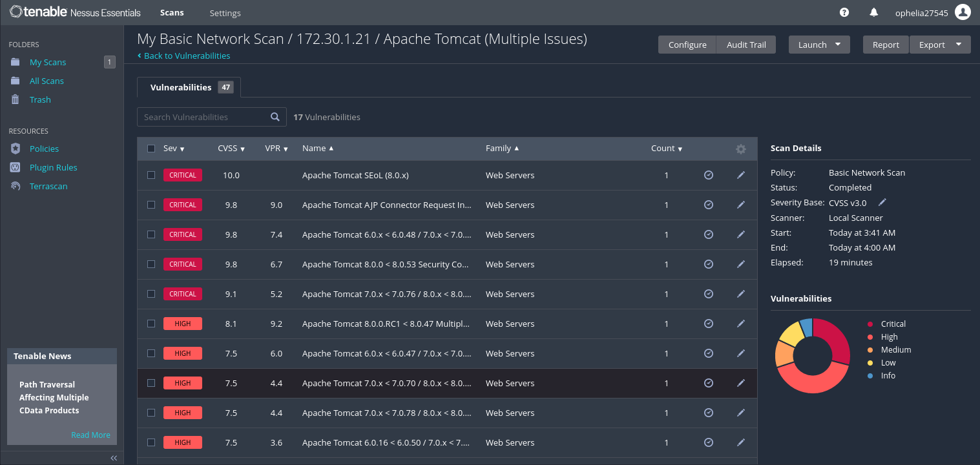980x465 pixels.
Task: Select checkbox for the CVSS 8.1 HIGH row
Action: [151, 324]
